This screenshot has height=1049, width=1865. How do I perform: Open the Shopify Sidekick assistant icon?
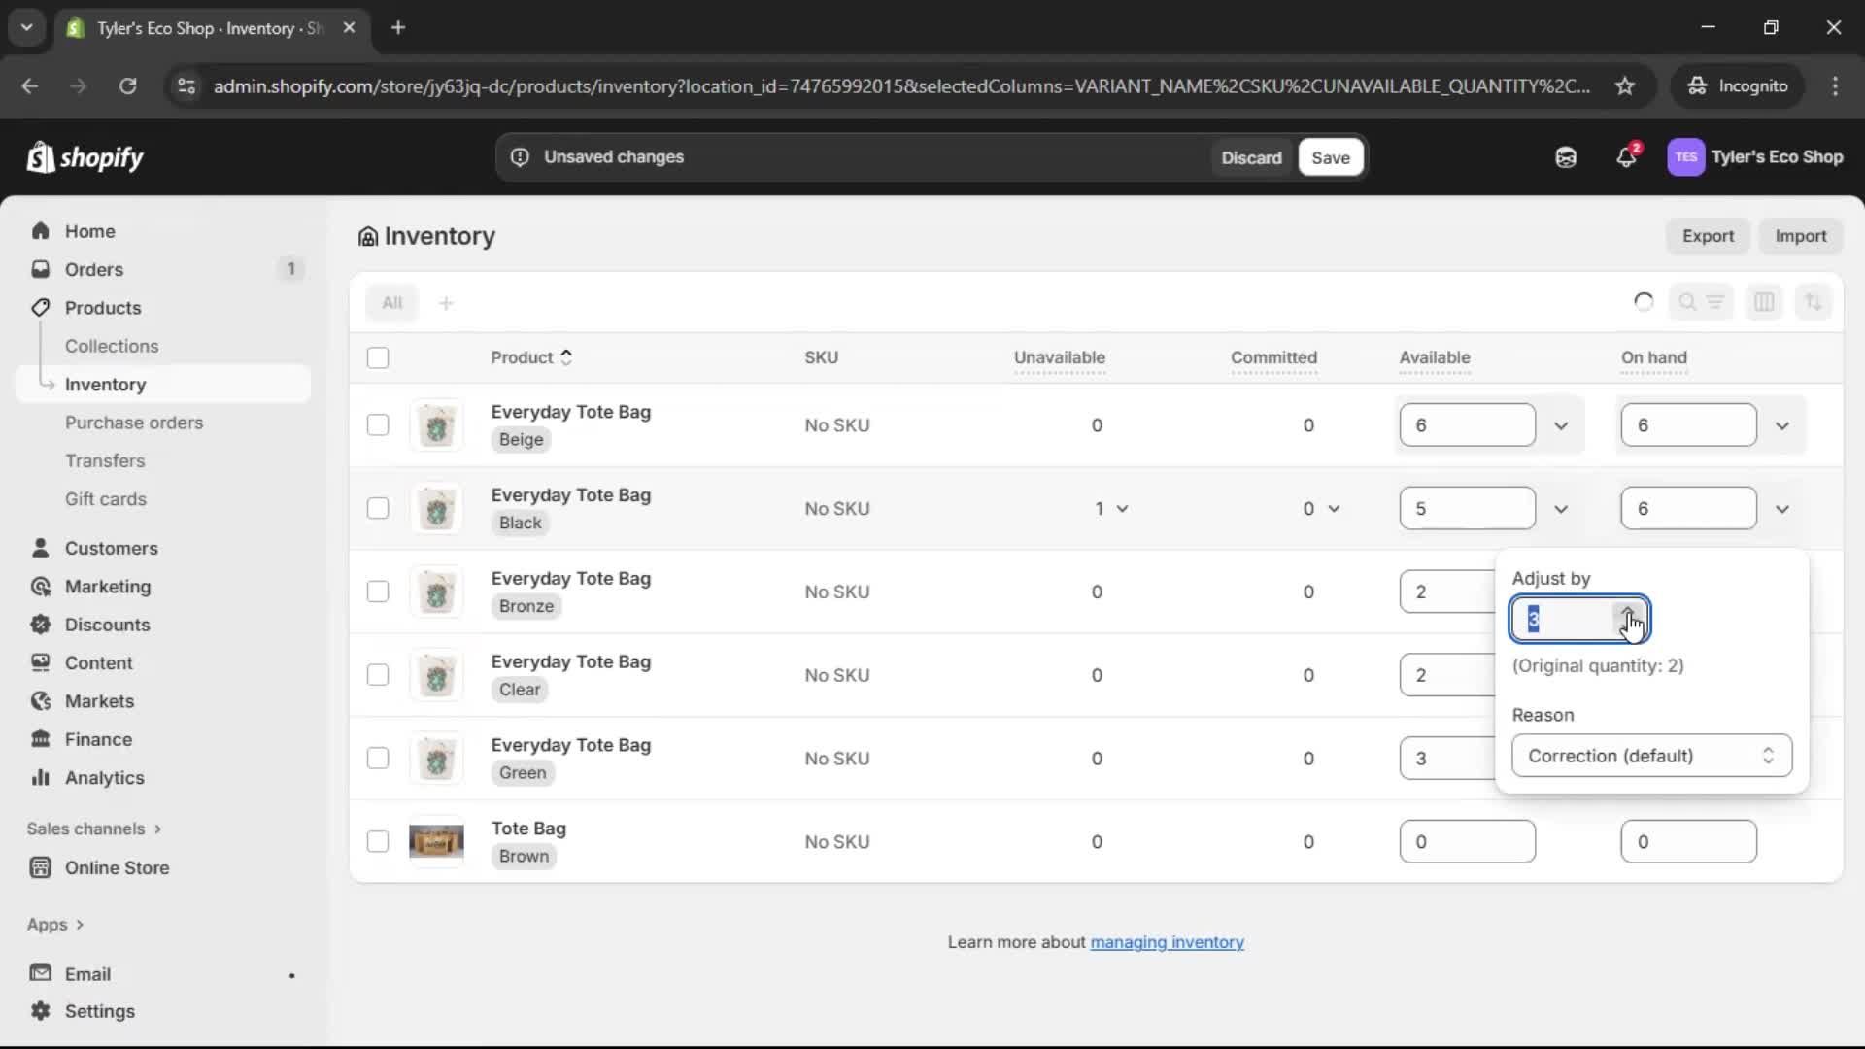tap(1567, 157)
